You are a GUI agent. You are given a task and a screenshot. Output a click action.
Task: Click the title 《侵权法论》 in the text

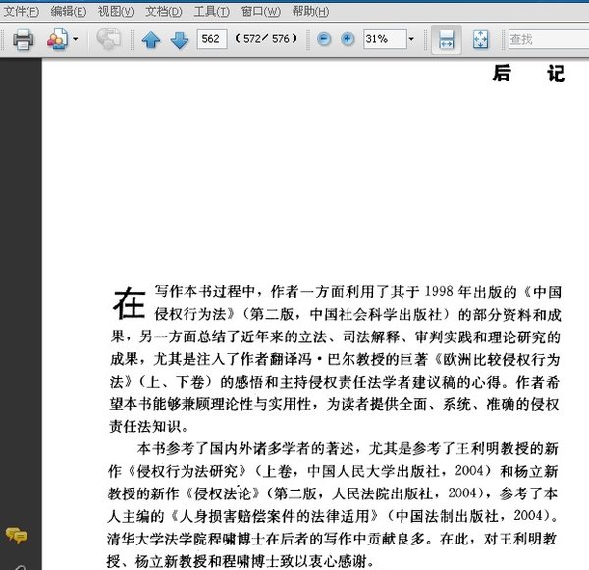pos(223,493)
